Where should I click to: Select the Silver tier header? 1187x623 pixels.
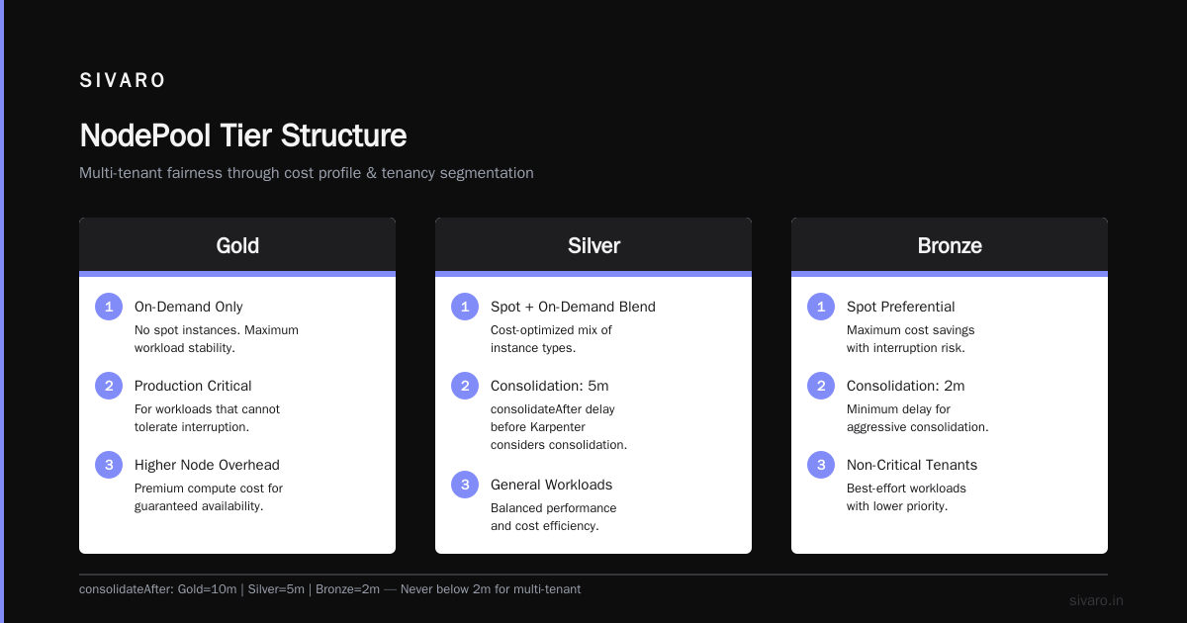pos(593,245)
